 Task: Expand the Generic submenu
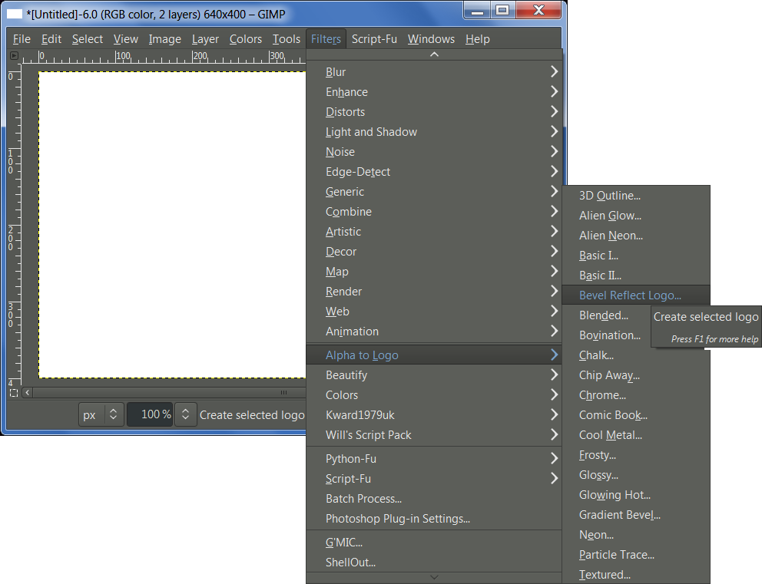point(434,191)
